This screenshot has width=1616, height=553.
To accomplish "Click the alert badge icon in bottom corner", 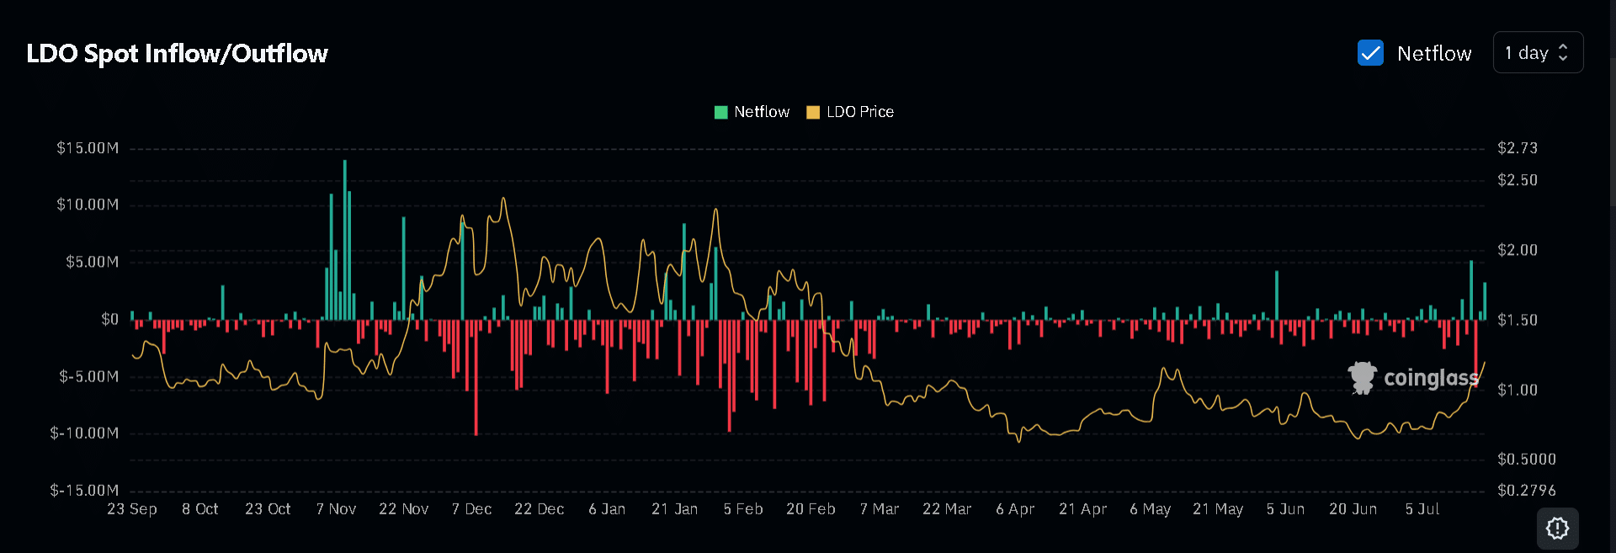I will (x=1557, y=528).
